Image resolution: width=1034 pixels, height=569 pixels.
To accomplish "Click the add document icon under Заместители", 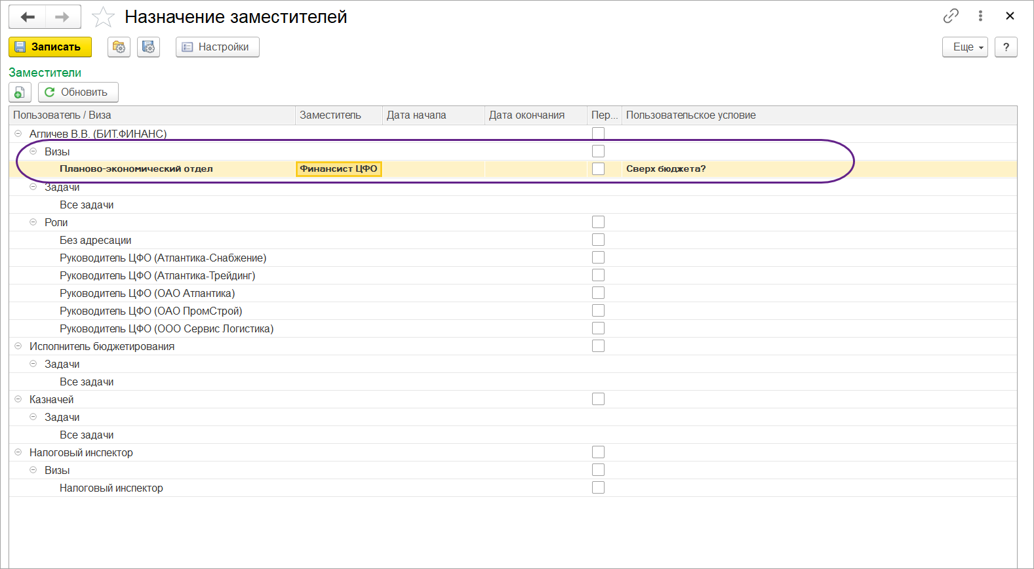I will point(20,92).
